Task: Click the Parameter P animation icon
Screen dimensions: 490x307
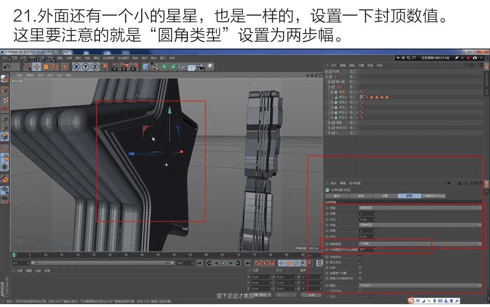Action: coord(302,263)
